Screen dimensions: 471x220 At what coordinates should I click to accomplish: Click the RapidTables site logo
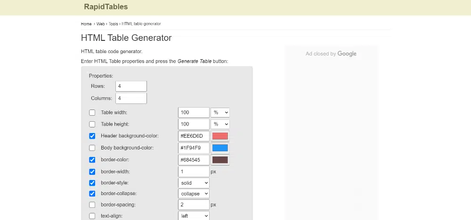(106, 7)
